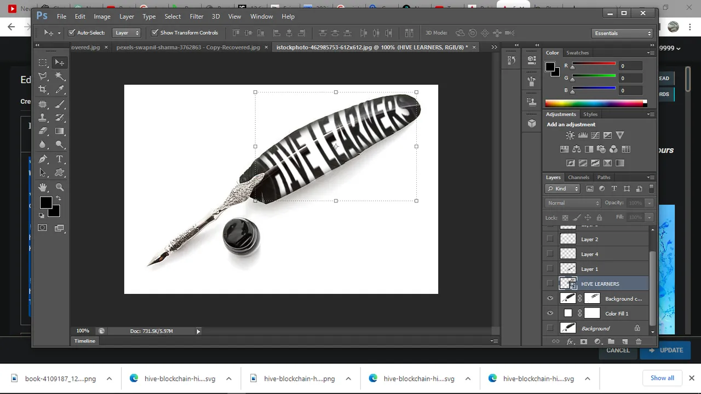Swap foreground and background colors
The image size is (701, 394).
click(58, 199)
